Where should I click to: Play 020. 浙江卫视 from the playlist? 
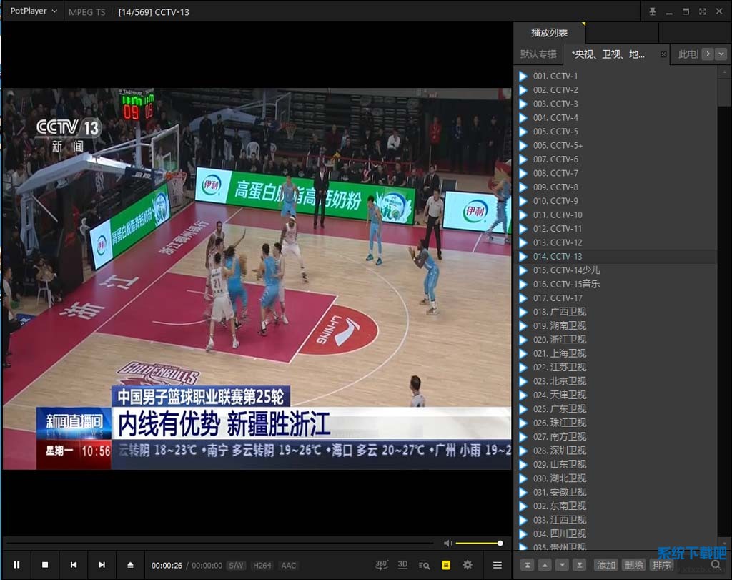559,340
